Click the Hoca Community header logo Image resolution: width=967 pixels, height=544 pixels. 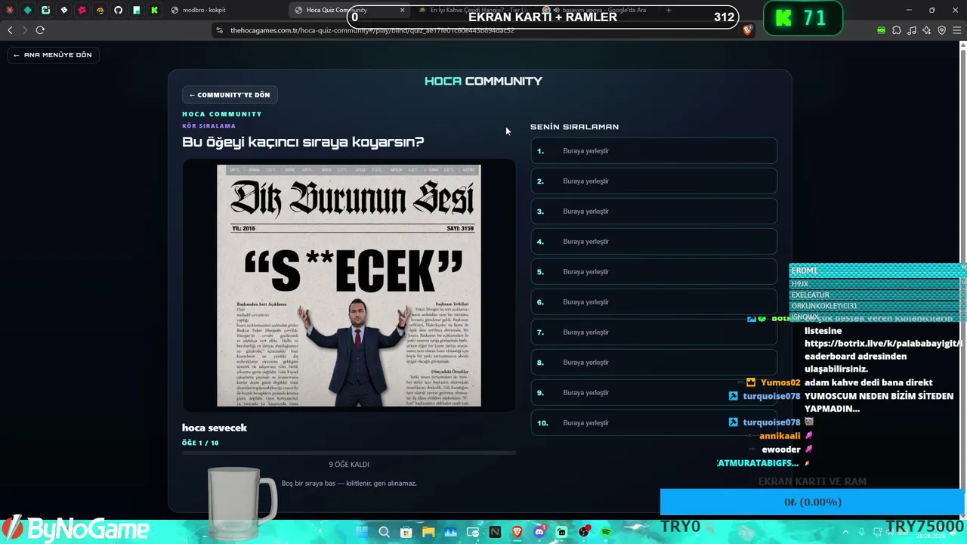pyautogui.click(x=483, y=81)
